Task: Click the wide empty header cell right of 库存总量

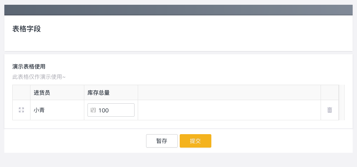Action: coord(229,93)
